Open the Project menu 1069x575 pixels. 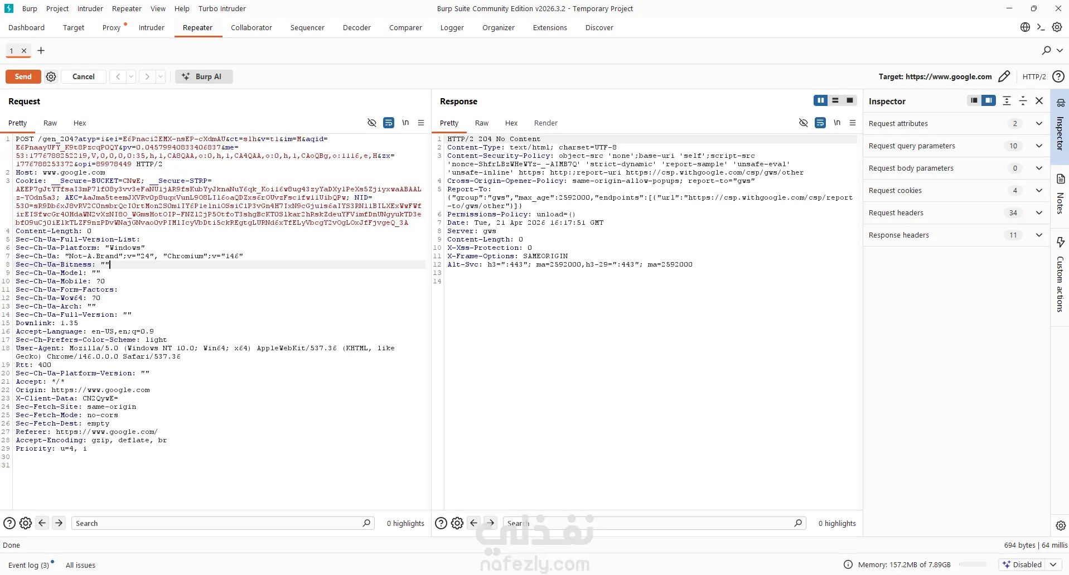57,8
